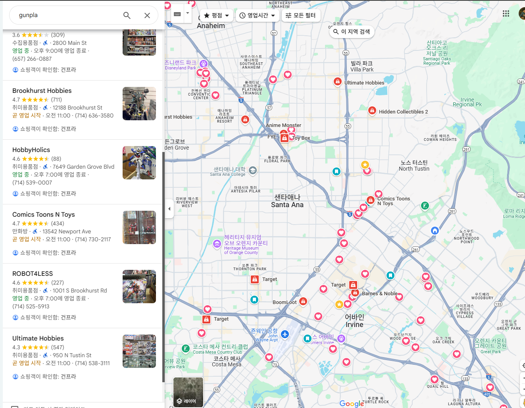Click the Santa Ana College marker
The width and height of the screenshot is (525, 408).
tap(253, 171)
